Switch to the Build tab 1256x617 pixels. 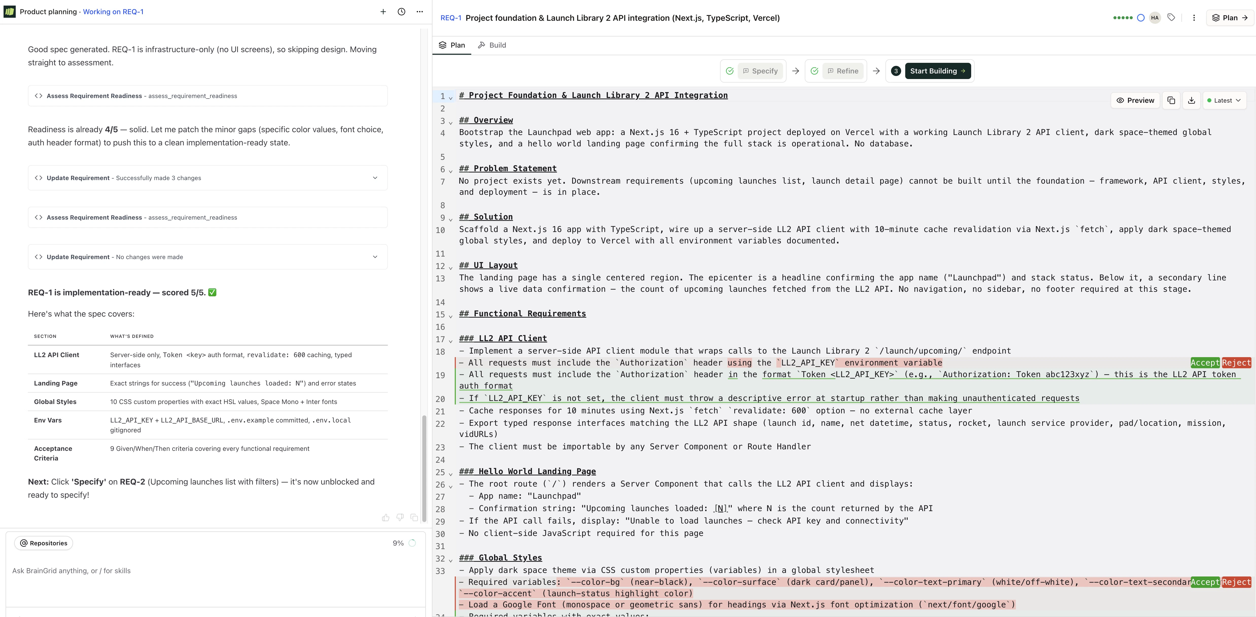[492, 45]
